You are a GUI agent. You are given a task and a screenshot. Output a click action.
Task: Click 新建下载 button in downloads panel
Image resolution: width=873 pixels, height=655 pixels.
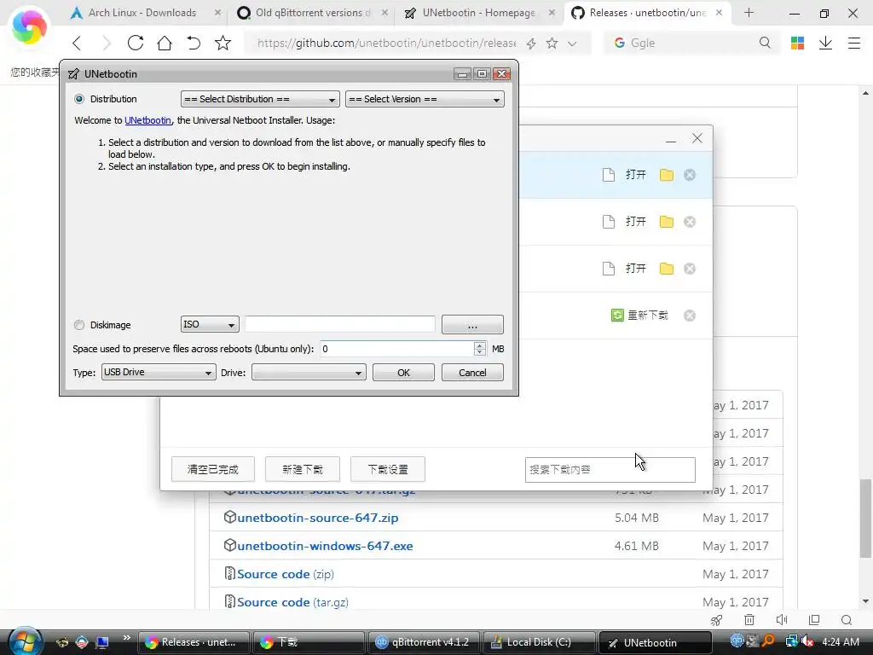tap(303, 469)
